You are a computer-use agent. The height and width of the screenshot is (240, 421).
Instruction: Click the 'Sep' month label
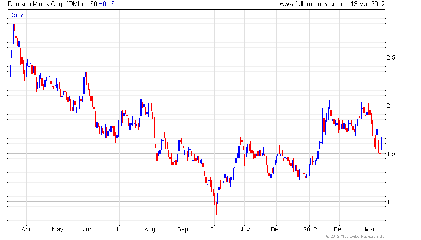[x=183, y=230]
